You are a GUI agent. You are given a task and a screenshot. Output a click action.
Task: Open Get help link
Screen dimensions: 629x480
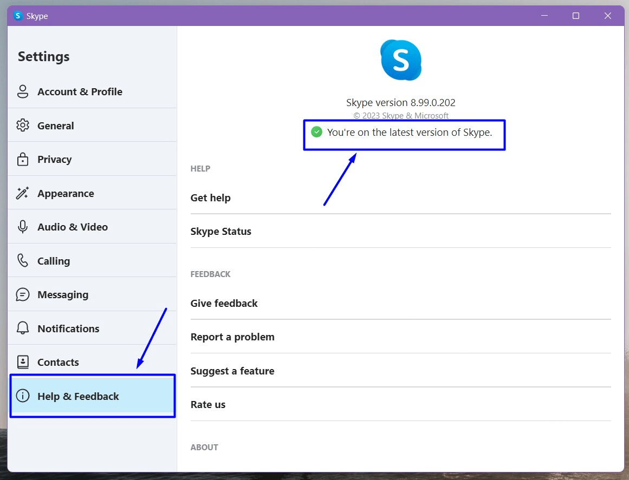coord(211,198)
